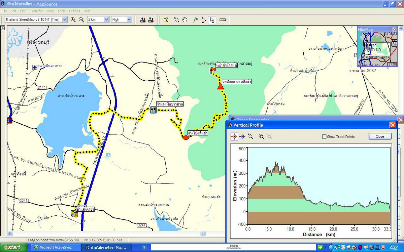404x252 pixels.
Task: Select the Selection arrow tool
Action: [x=212, y=20]
